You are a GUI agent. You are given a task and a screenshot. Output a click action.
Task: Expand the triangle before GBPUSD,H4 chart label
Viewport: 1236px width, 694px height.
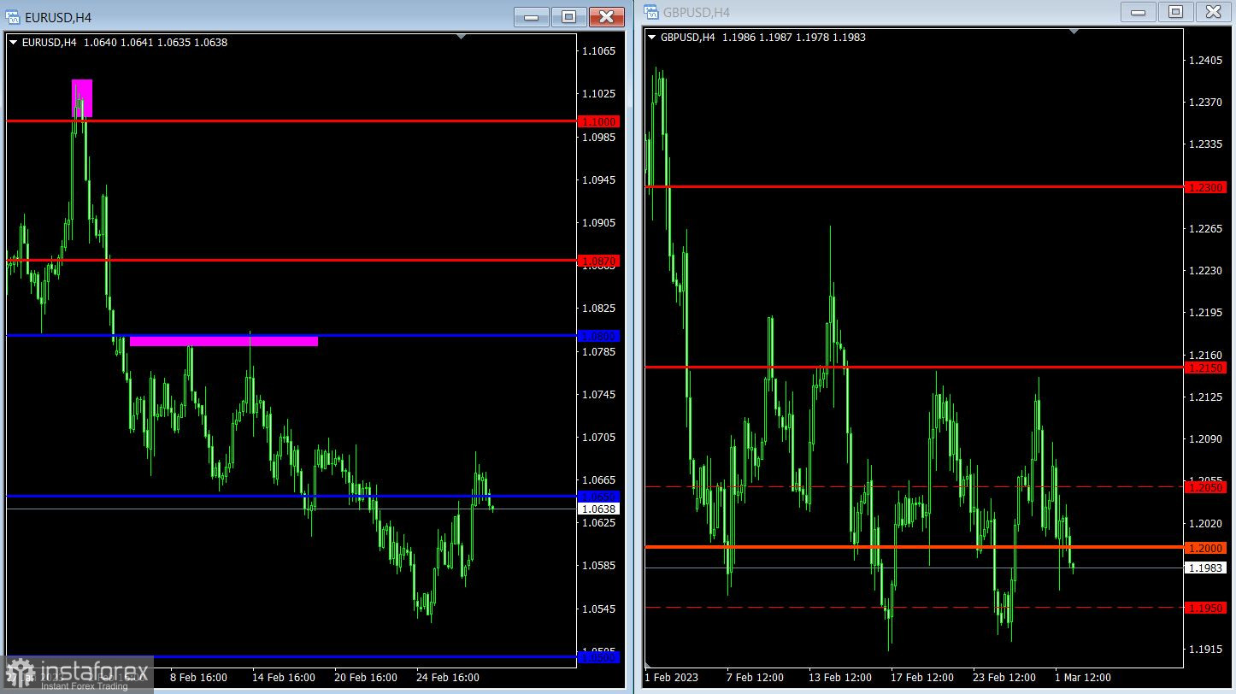tap(652, 37)
